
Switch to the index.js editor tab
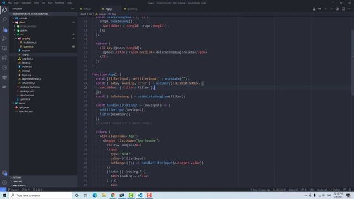pyautogui.click(x=86, y=9)
